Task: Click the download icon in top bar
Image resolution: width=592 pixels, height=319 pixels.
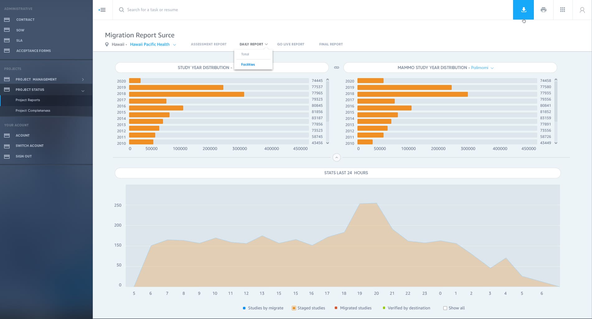Action: click(523, 10)
